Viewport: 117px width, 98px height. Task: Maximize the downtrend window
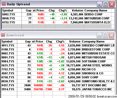pos(105,35)
